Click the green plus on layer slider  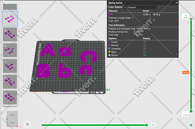191,19
